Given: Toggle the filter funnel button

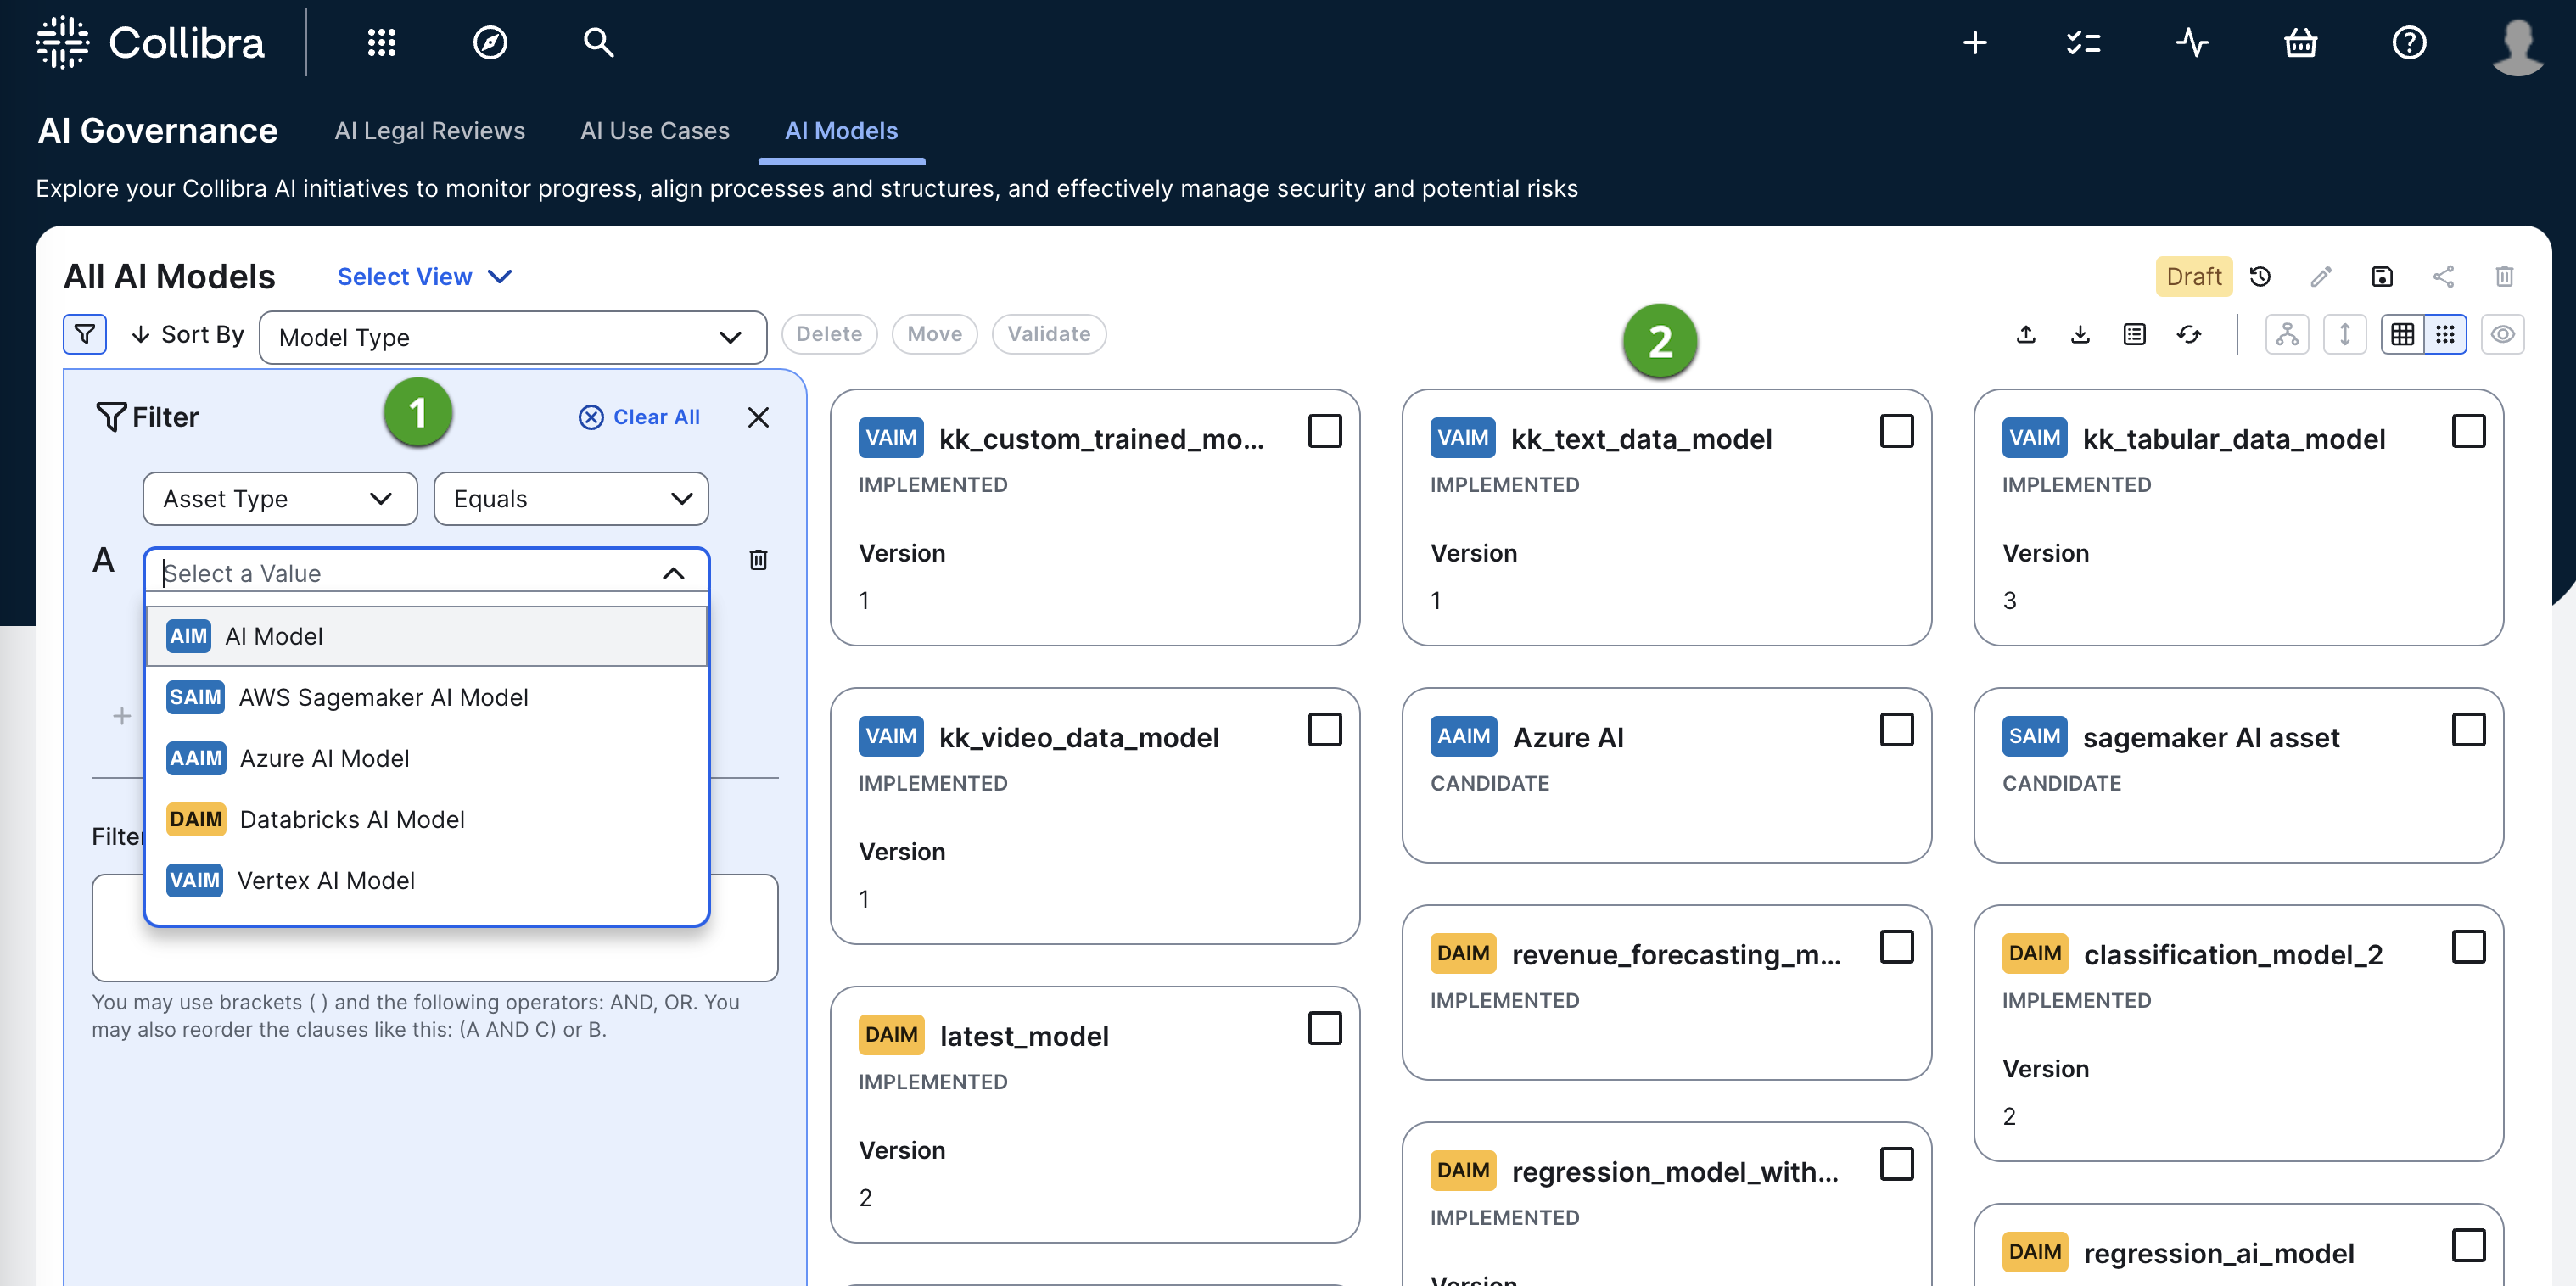Looking at the screenshot, I should pos(85,334).
